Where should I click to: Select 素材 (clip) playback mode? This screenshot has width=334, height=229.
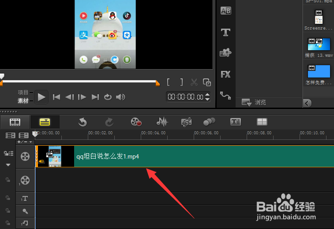[23, 100]
